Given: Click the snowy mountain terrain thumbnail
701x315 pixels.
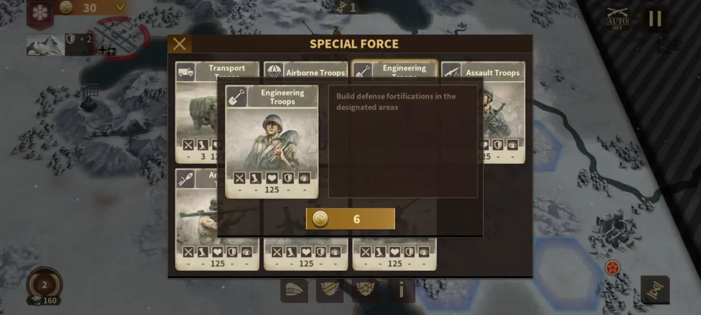Looking at the screenshot, I should click(45, 45).
